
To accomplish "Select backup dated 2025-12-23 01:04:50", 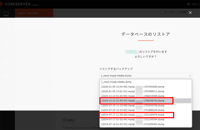I will 133,96.
